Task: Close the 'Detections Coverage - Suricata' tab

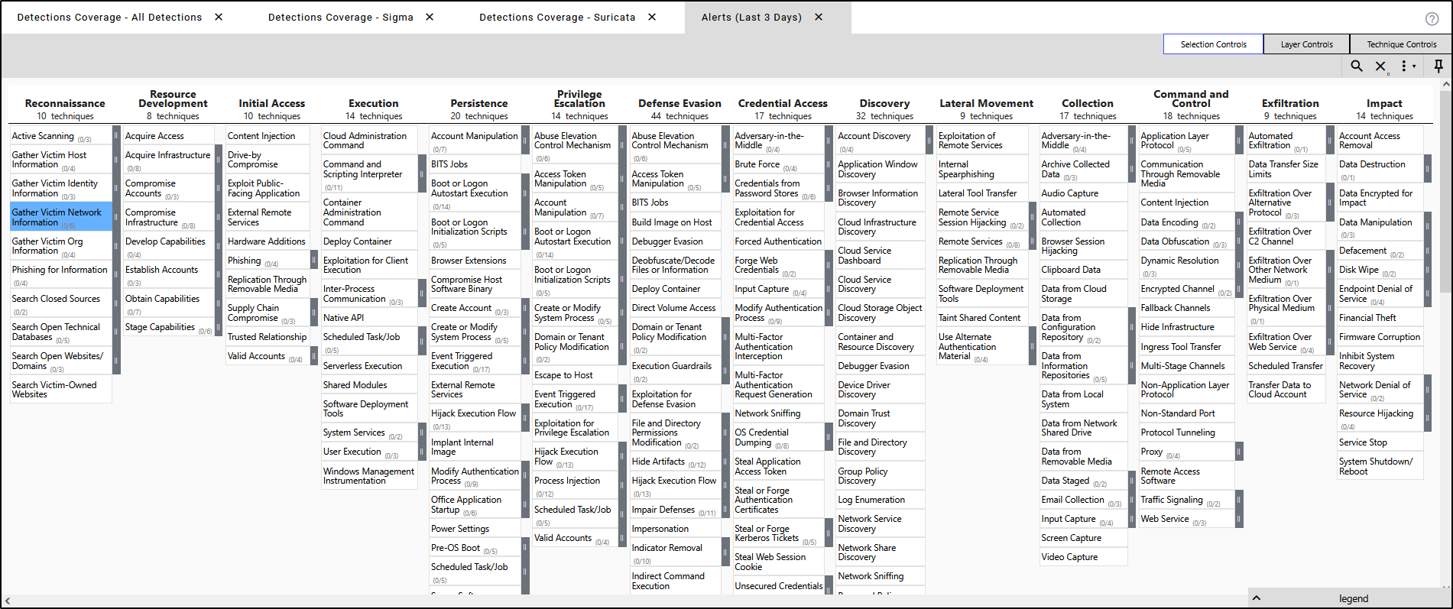Action: 652,17
